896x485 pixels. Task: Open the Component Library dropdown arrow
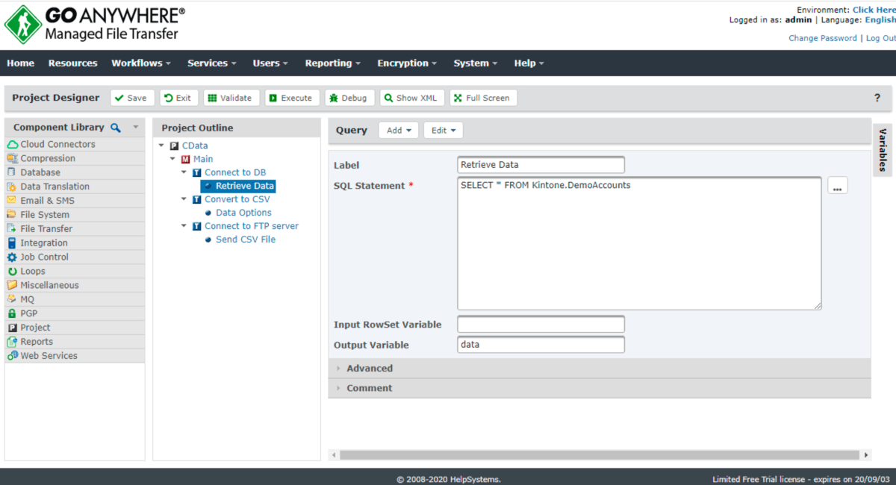point(136,128)
